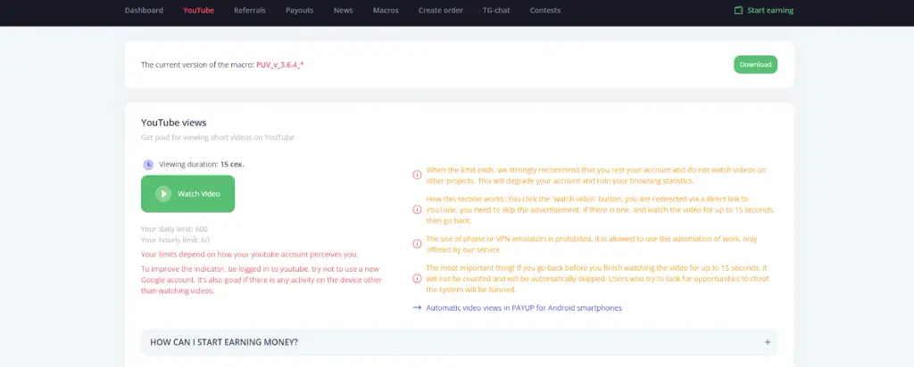
Task: Click the Watch Video button
Action: click(187, 193)
